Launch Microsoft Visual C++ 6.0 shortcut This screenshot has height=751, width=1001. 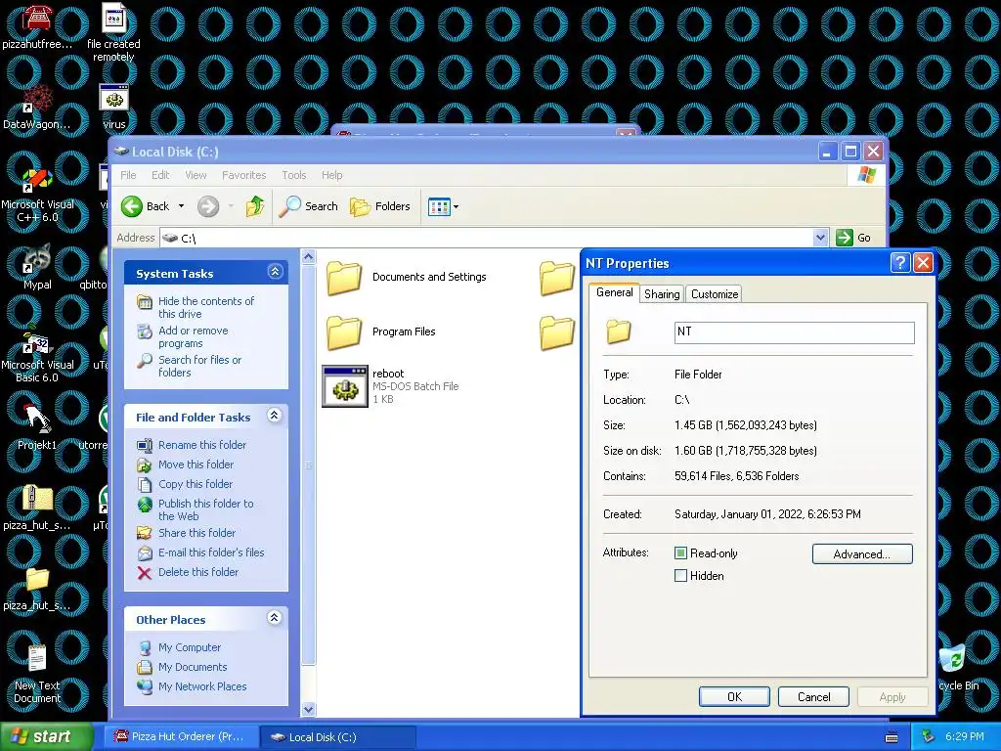click(x=37, y=195)
